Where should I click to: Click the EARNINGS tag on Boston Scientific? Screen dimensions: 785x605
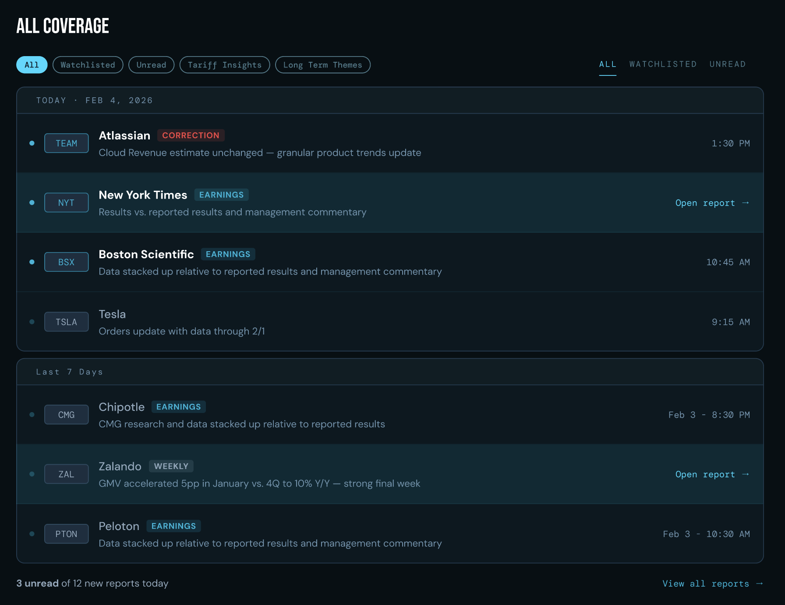(228, 254)
